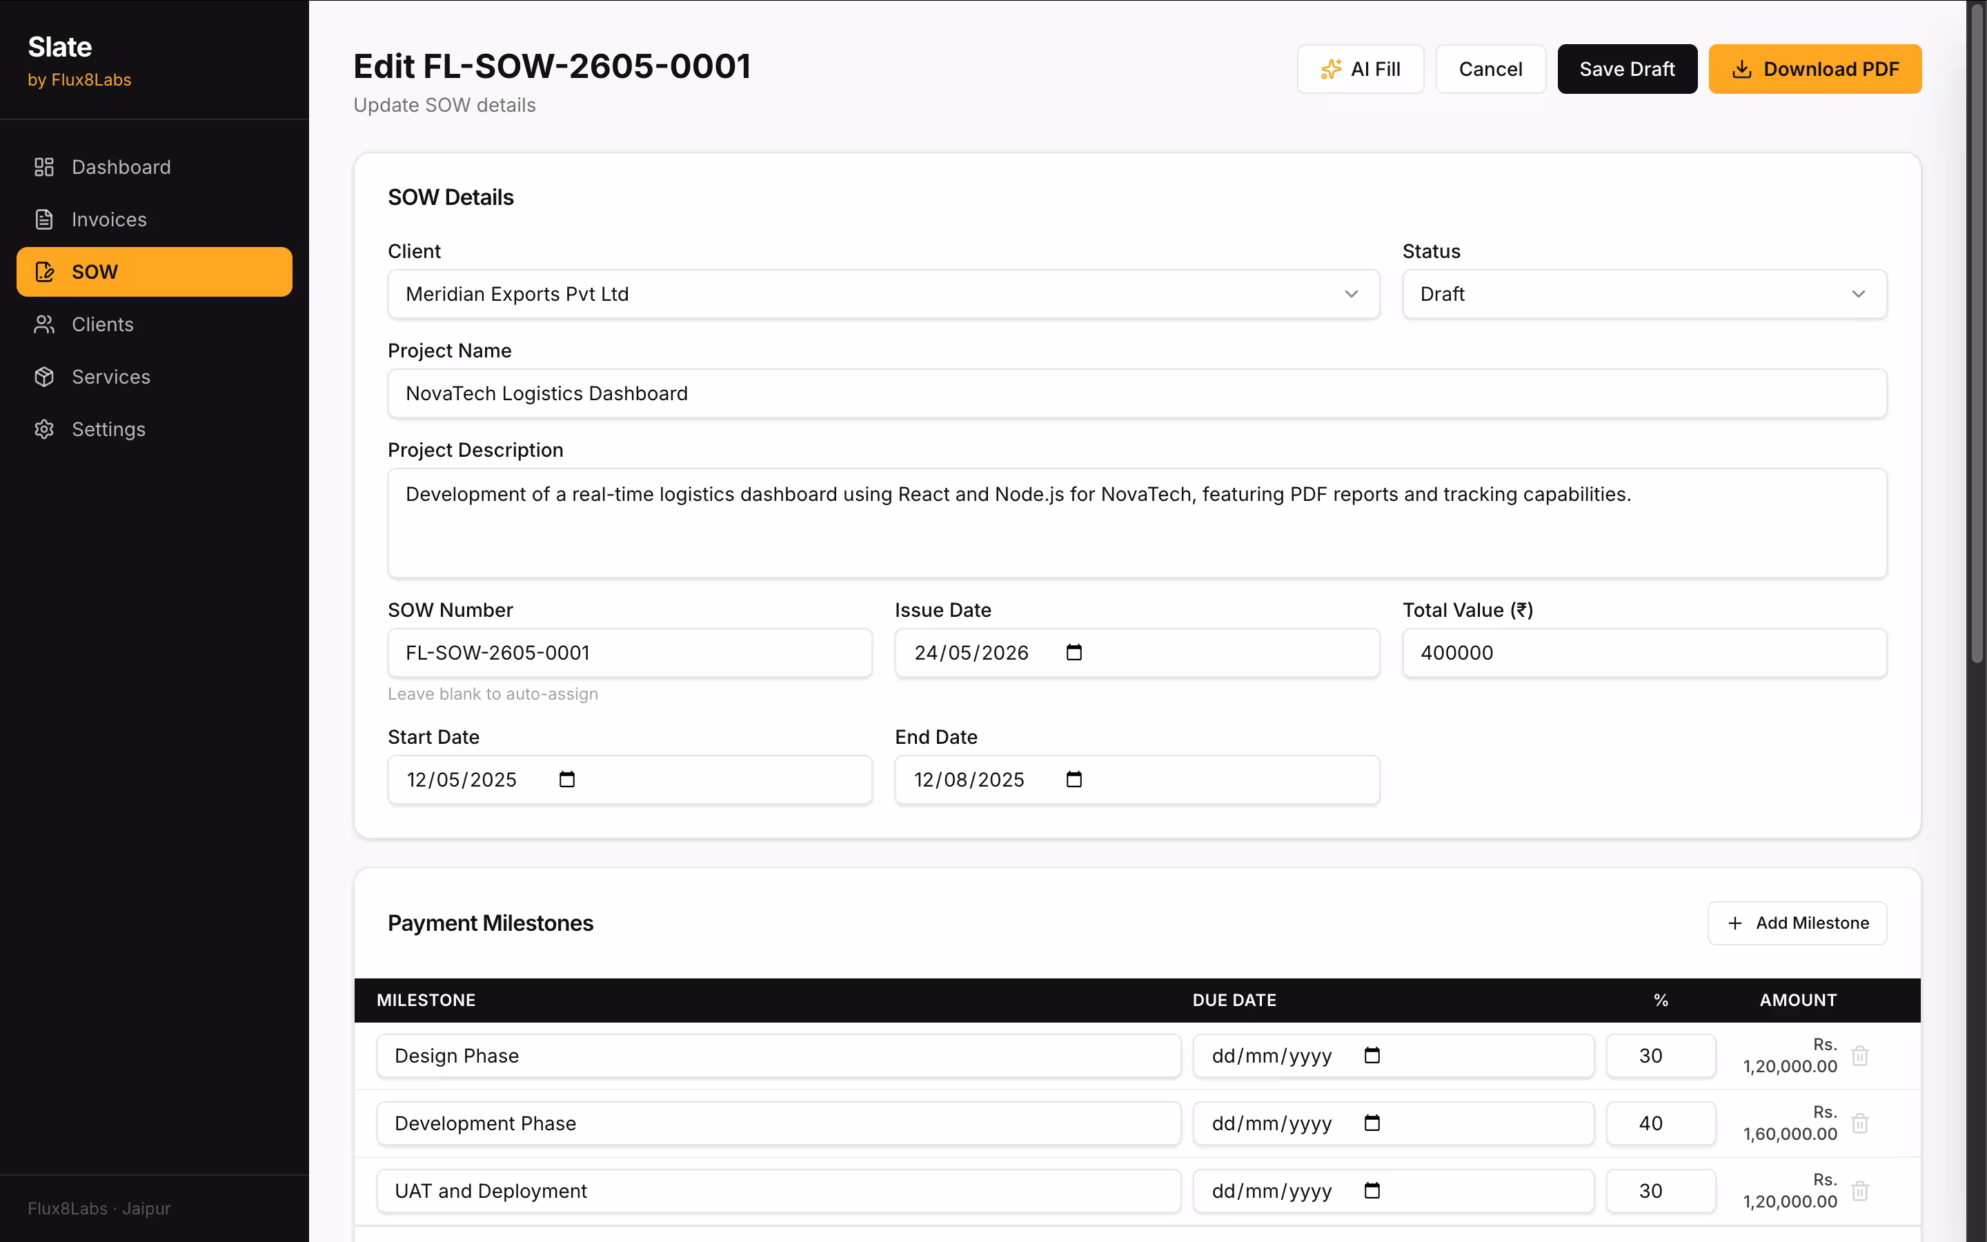Add a new payment milestone
The width and height of the screenshot is (1987, 1242).
1797,923
